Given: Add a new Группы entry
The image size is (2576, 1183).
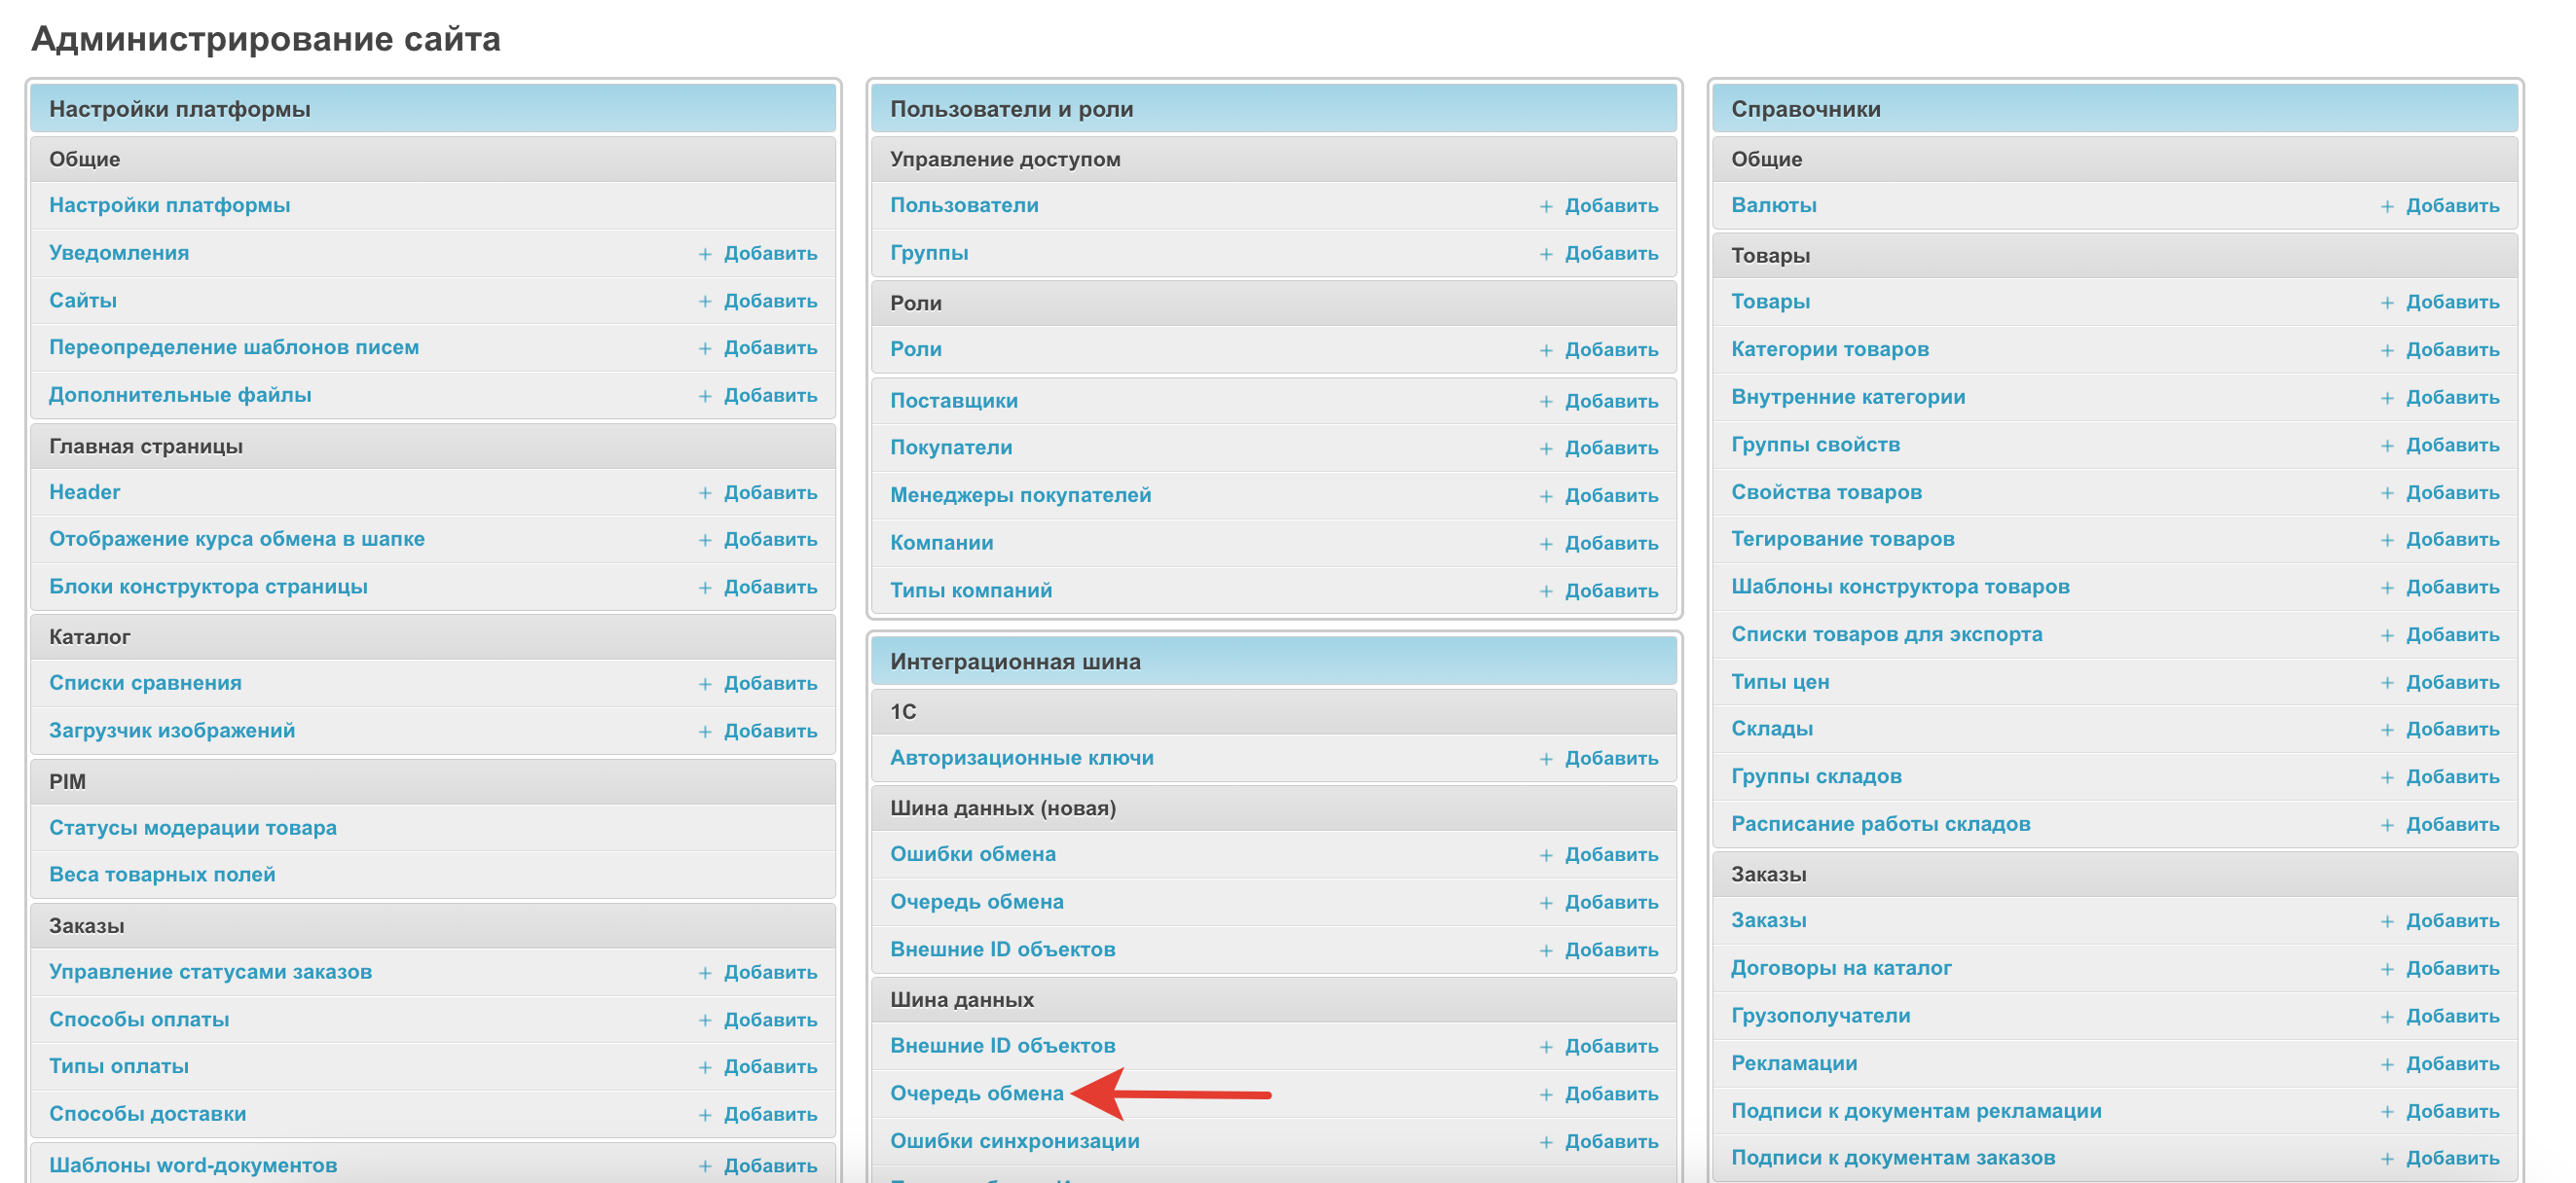Looking at the screenshot, I should [1610, 254].
